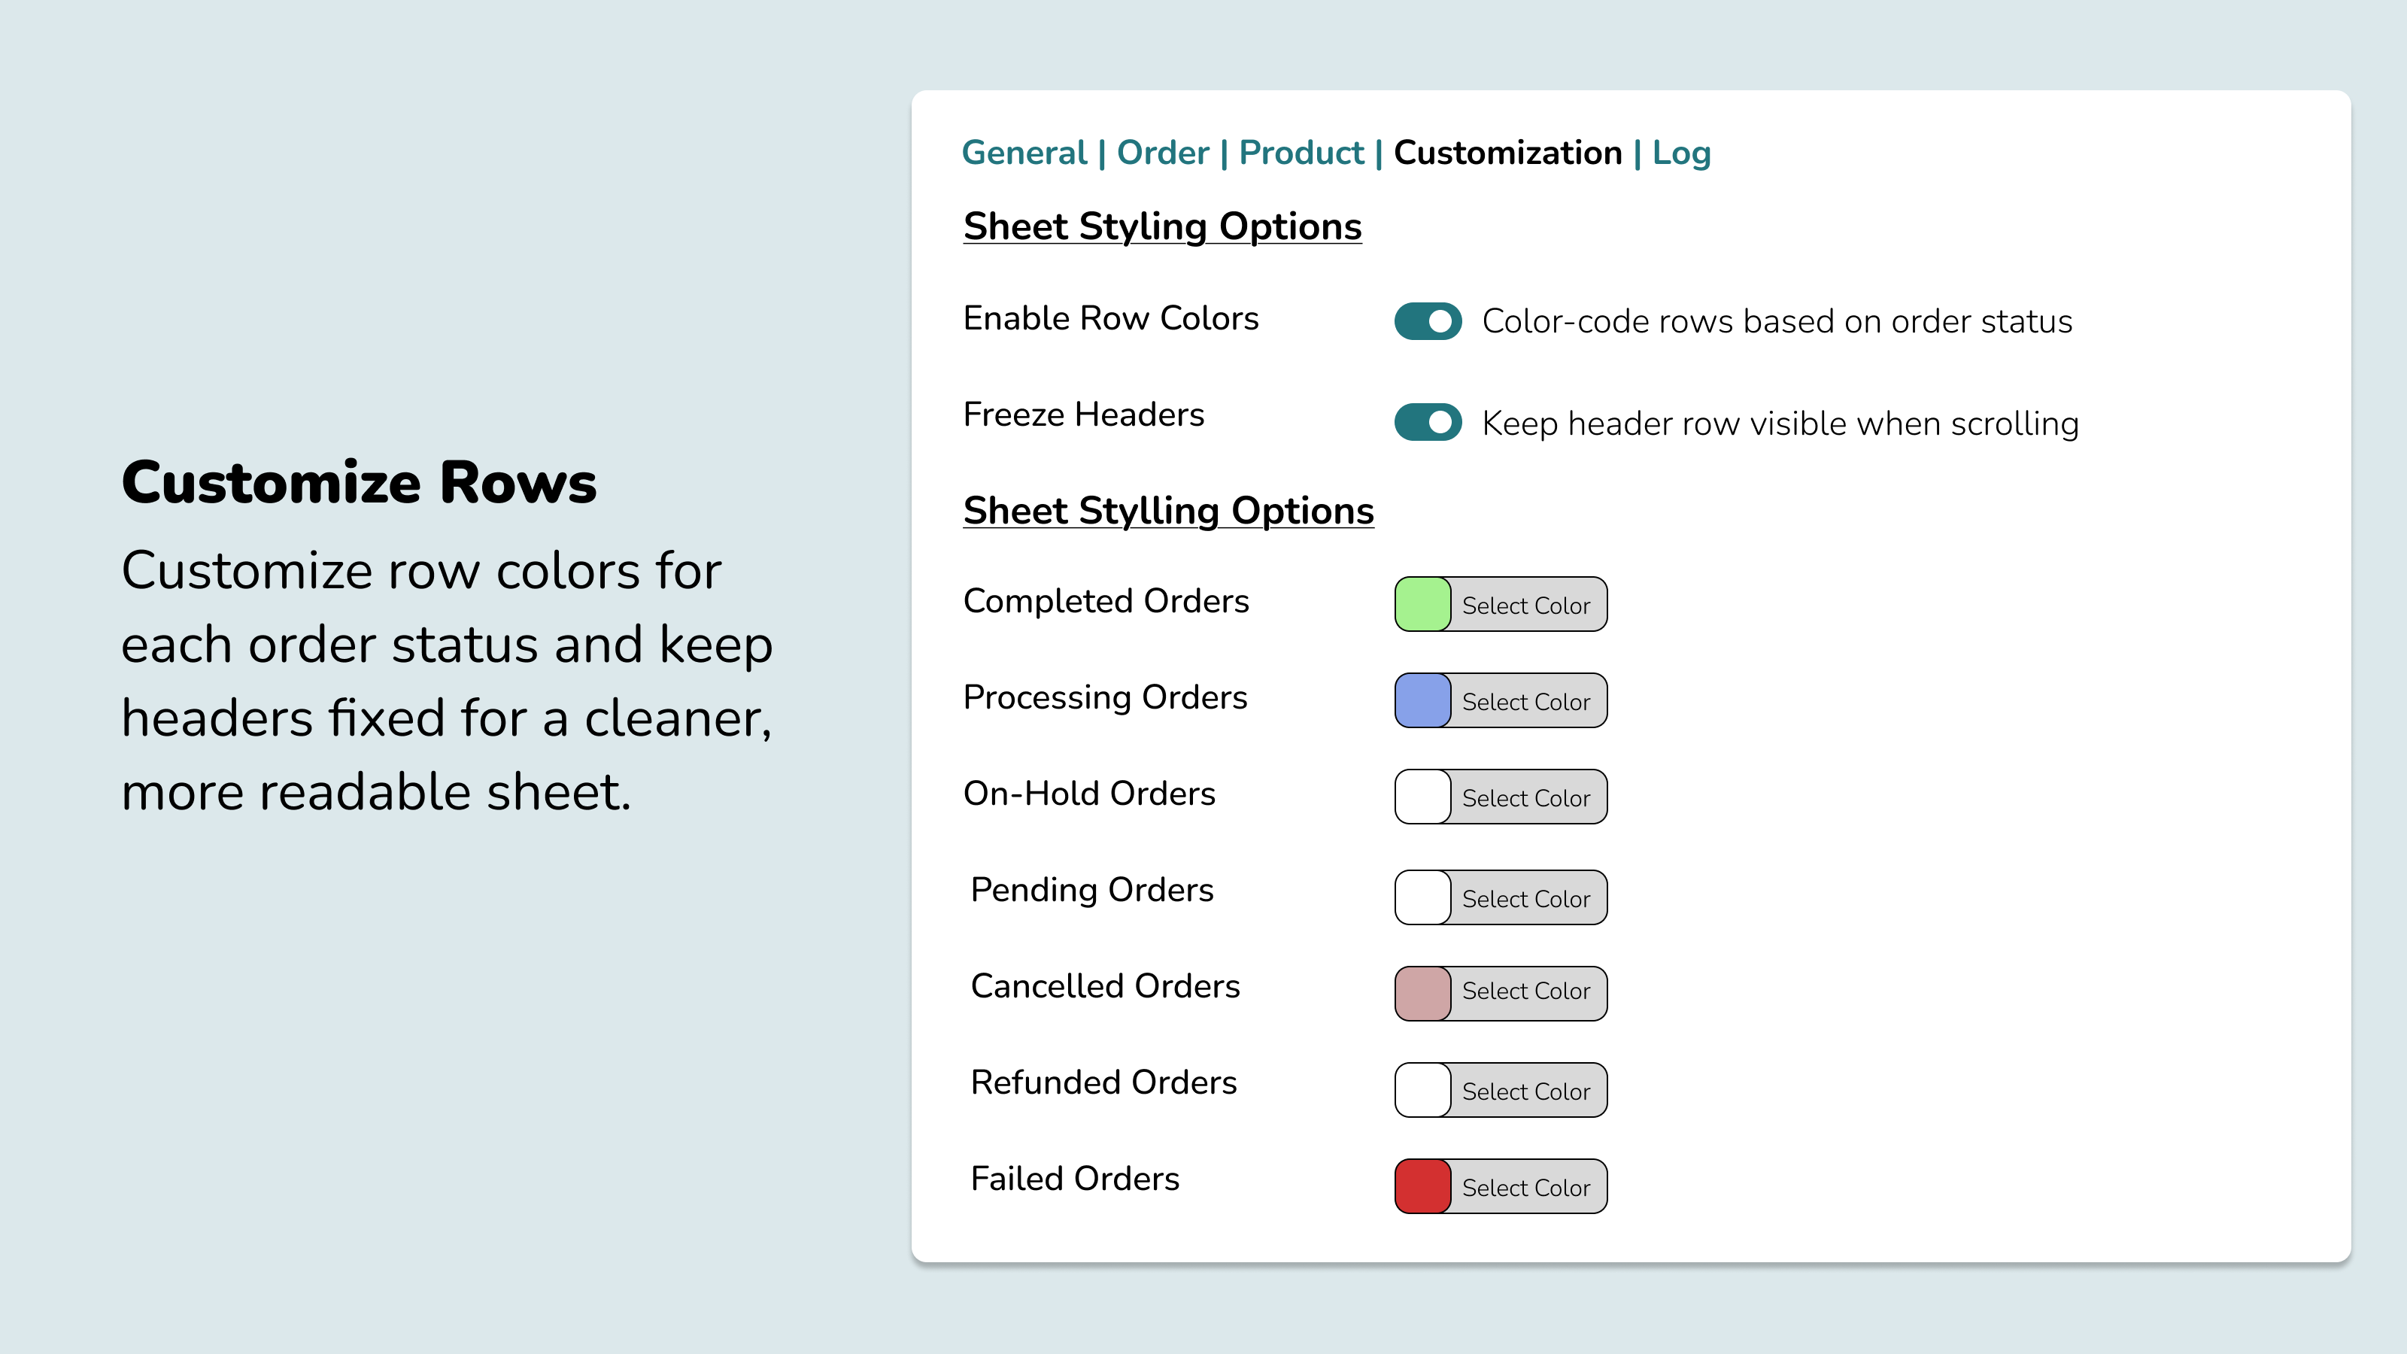2407x1354 pixels.
Task: Switch to the Product tab
Action: (x=1303, y=152)
